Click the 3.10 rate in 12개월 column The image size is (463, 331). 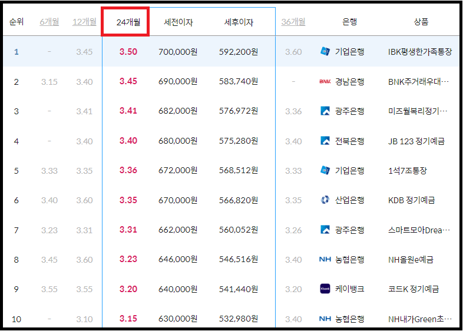tap(84, 319)
